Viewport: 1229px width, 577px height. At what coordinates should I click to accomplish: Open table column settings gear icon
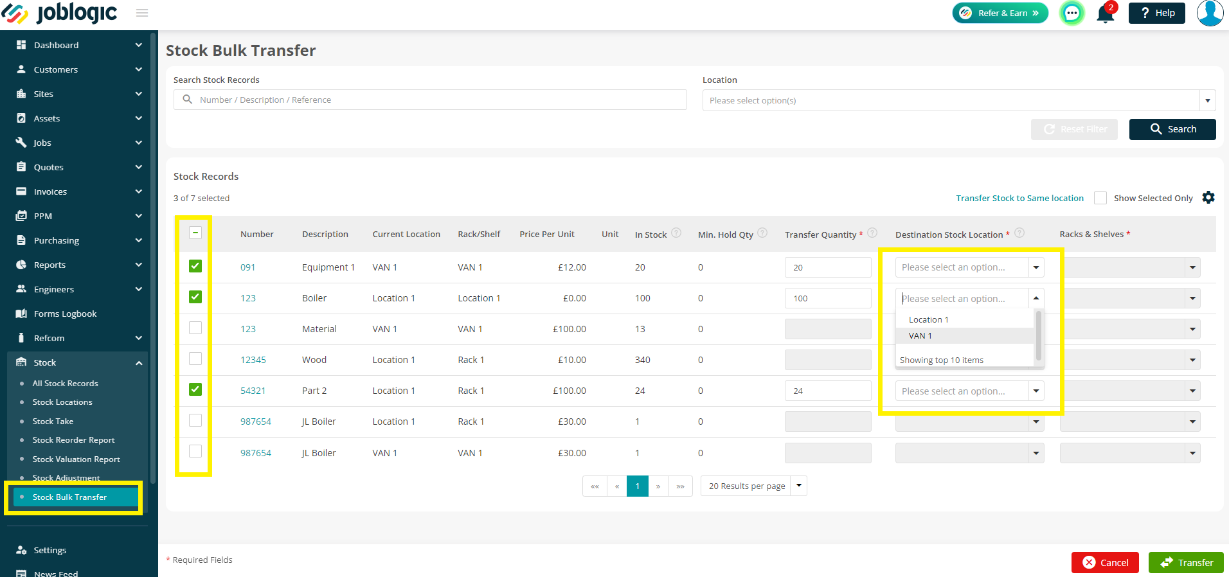click(1208, 198)
